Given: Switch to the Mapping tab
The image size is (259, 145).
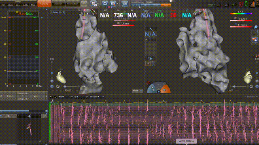Looking at the screenshot, I should 44,4.
